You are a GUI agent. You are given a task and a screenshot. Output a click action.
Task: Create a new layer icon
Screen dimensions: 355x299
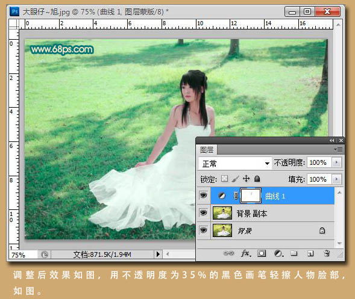310,253
